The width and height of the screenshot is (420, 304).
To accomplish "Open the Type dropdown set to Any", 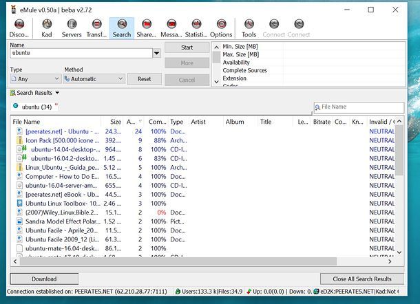I will [x=35, y=79].
